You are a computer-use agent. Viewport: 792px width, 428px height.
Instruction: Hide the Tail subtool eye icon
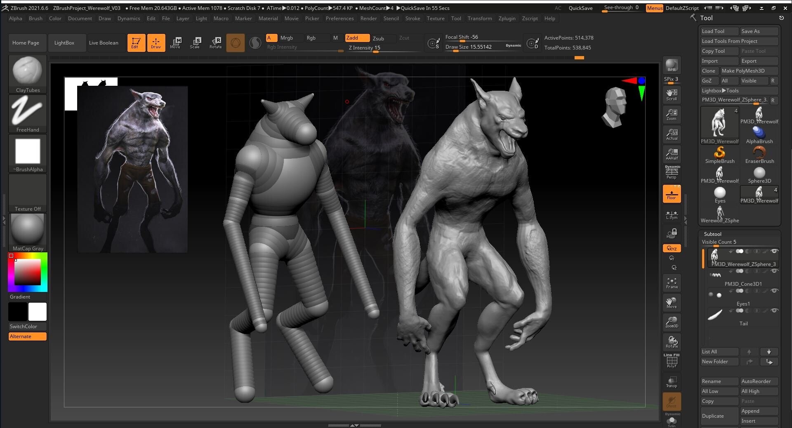coord(775,310)
